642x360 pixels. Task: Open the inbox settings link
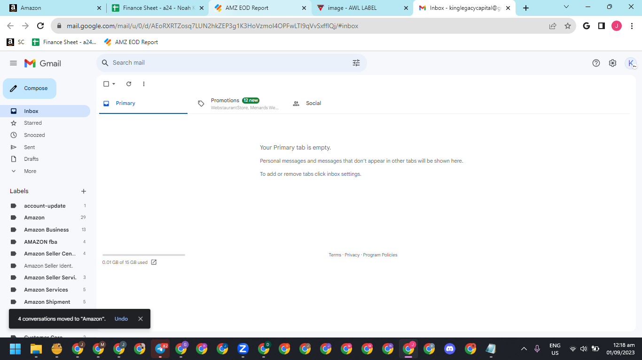click(344, 174)
